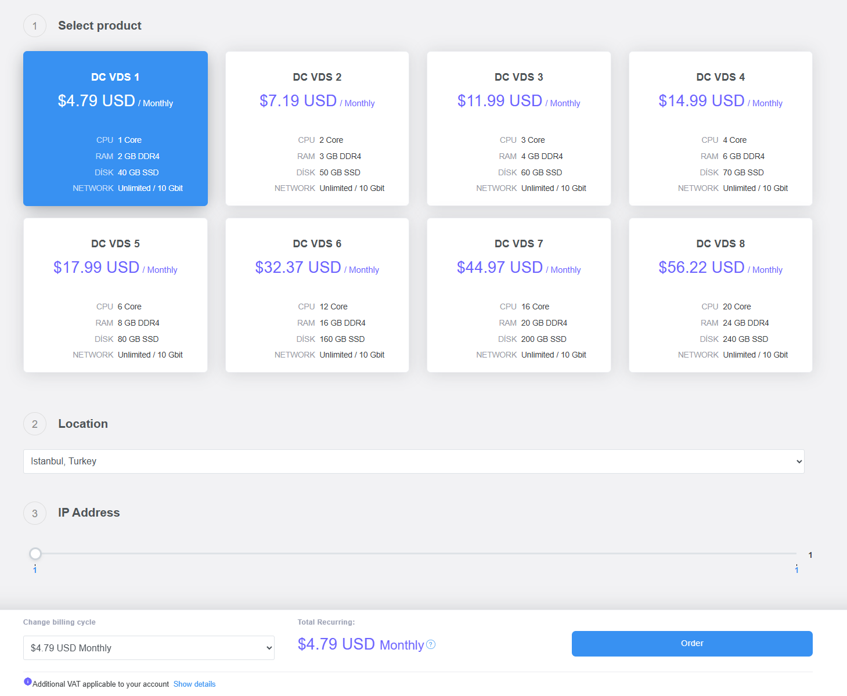This screenshot has width=847, height=696.
Task: Click the info icon next to VAT notice
Action: pos(27,681)
